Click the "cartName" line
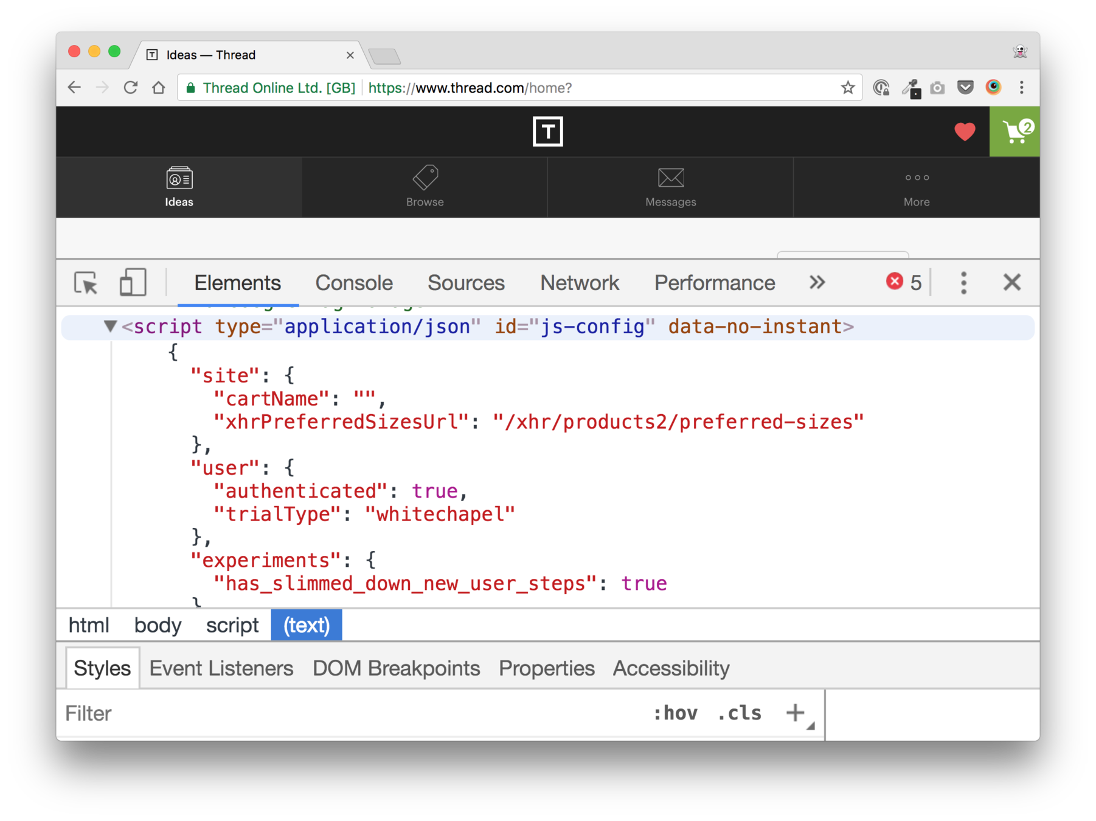Screen dimensions: 1096x821 299,399
